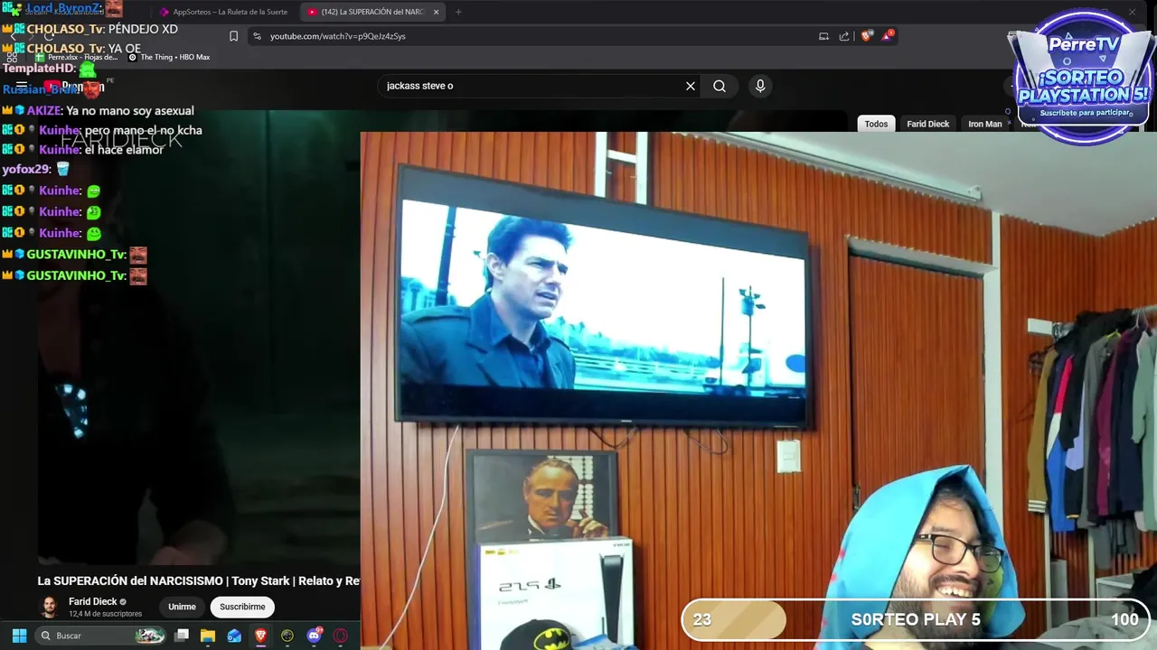
Task: Click the Unirme button
Action: click(182, 607)
